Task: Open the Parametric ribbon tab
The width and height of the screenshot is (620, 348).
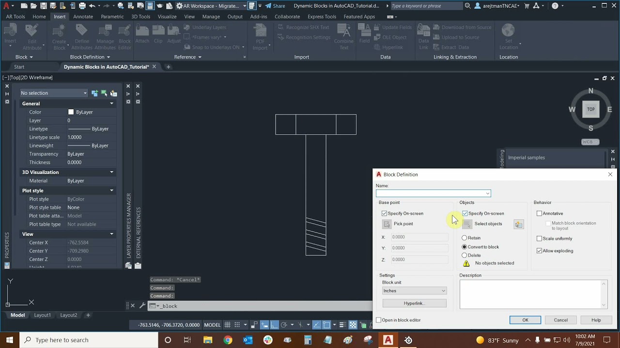Action: (112, 16)
